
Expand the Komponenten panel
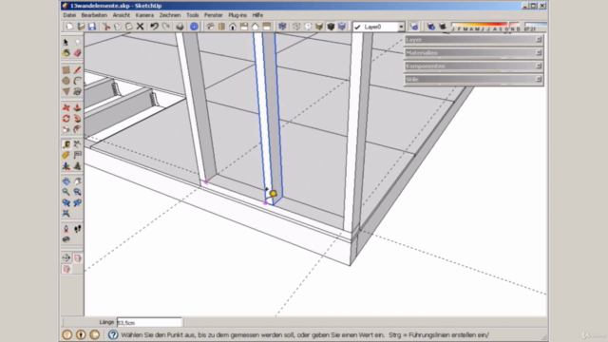(x=473, y=66)
